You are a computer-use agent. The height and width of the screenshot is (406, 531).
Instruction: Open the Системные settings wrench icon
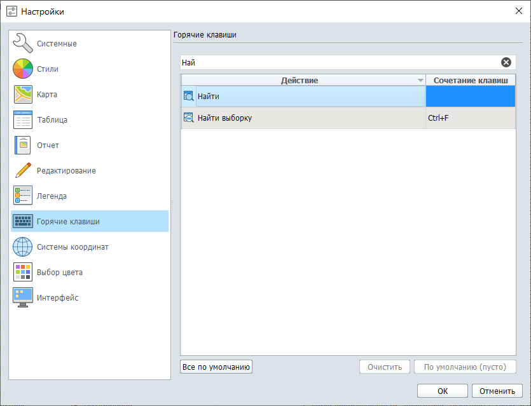tap(23, 43)
